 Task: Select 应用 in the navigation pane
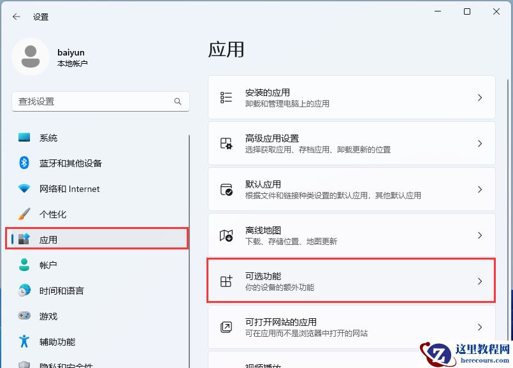(49, 239)
